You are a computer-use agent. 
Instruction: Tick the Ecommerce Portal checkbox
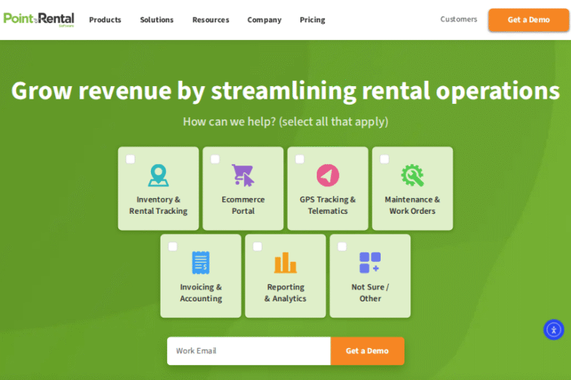[215, 159]
